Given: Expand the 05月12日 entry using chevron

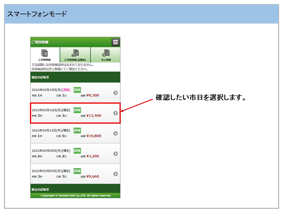Looking at the screenshot, I should pos(115,133).
